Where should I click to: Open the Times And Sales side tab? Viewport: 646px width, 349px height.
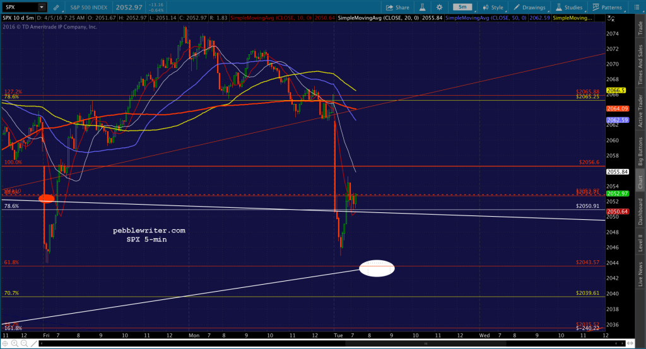(640, 65)
